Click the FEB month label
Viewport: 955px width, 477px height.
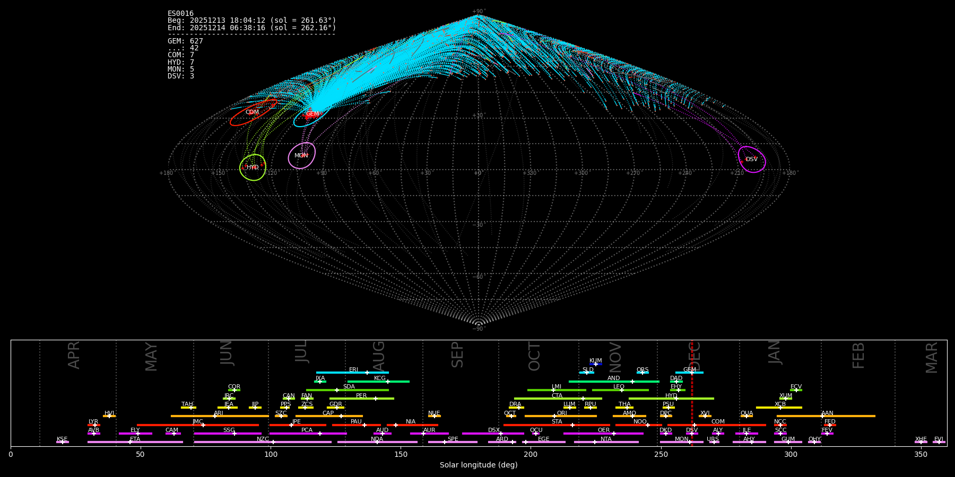[859, 356]
